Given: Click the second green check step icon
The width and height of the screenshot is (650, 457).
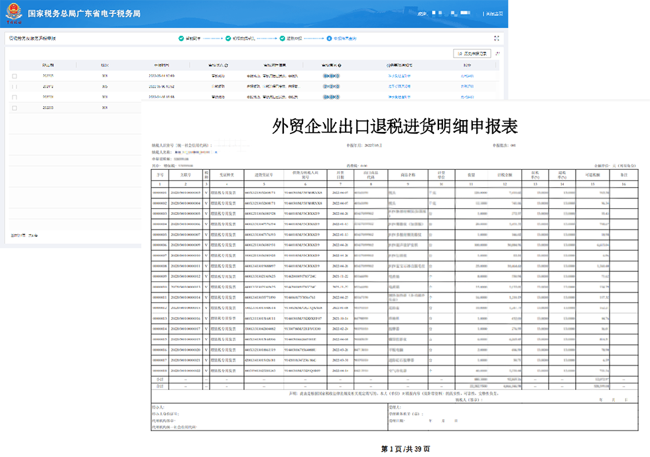Looking at the screenshot, I should [x=228, y=38].
